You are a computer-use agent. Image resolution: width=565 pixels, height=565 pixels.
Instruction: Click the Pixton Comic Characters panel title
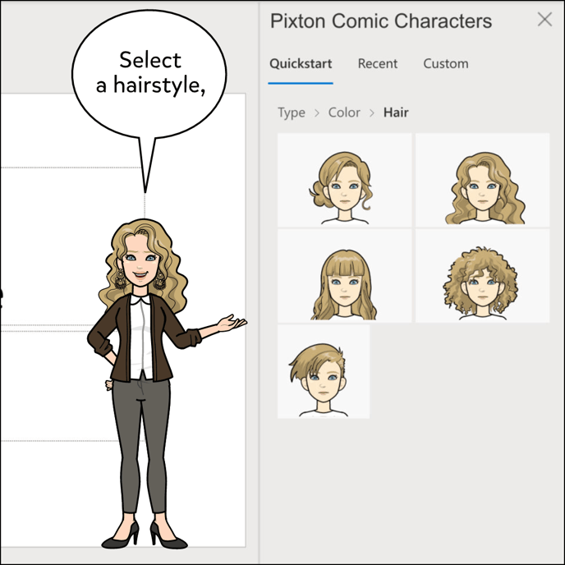pyautogui.click(x=381, y=21)
